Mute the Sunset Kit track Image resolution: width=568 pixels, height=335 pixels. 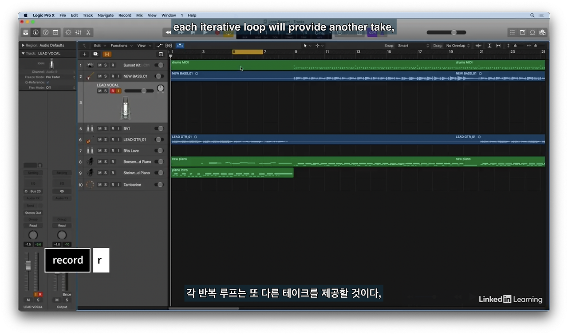click(100, 65)
